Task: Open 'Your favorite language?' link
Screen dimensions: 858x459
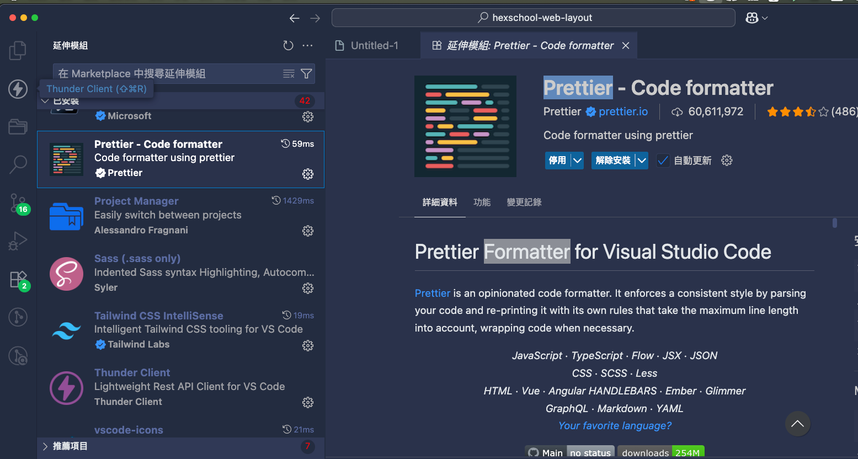Action: pos(615,426)
